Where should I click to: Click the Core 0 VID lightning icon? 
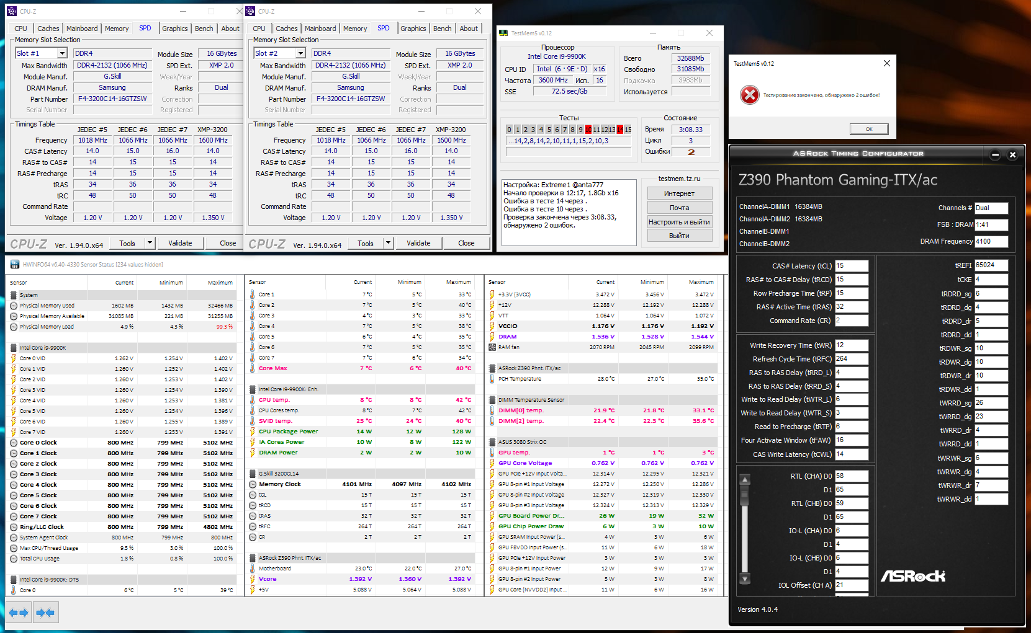(x=14, y=358)
